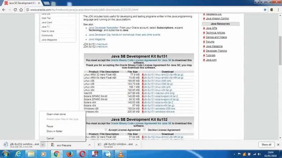The width and height of the screenshot is (282, 158).
Task: View site information icon in address bar
Action: tap(27, 10)
